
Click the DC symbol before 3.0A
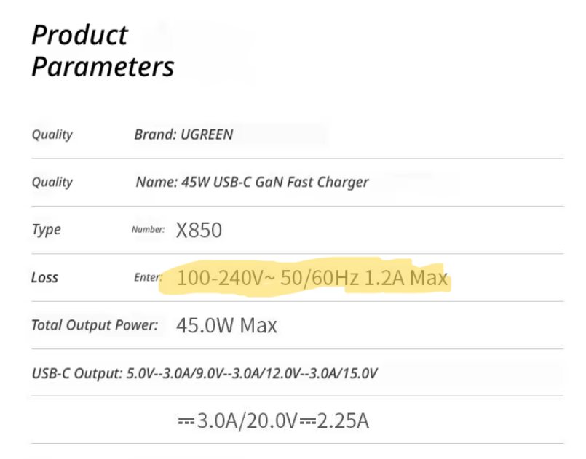186,421
